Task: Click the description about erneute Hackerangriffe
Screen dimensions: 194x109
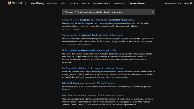Action: coord(106,25)
